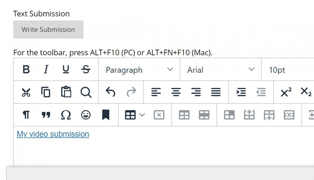Apply superscript formatting
314x180 pixels.
pyautogui.click(x=286, y=92)
